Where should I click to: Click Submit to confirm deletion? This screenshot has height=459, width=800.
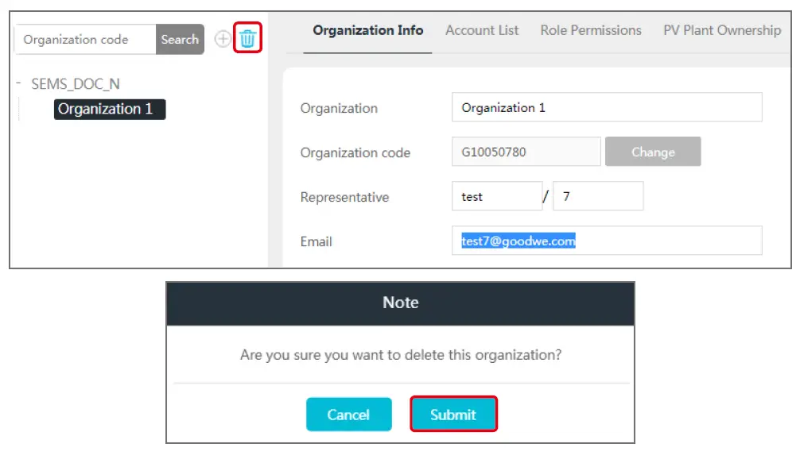tap(454, 414)
